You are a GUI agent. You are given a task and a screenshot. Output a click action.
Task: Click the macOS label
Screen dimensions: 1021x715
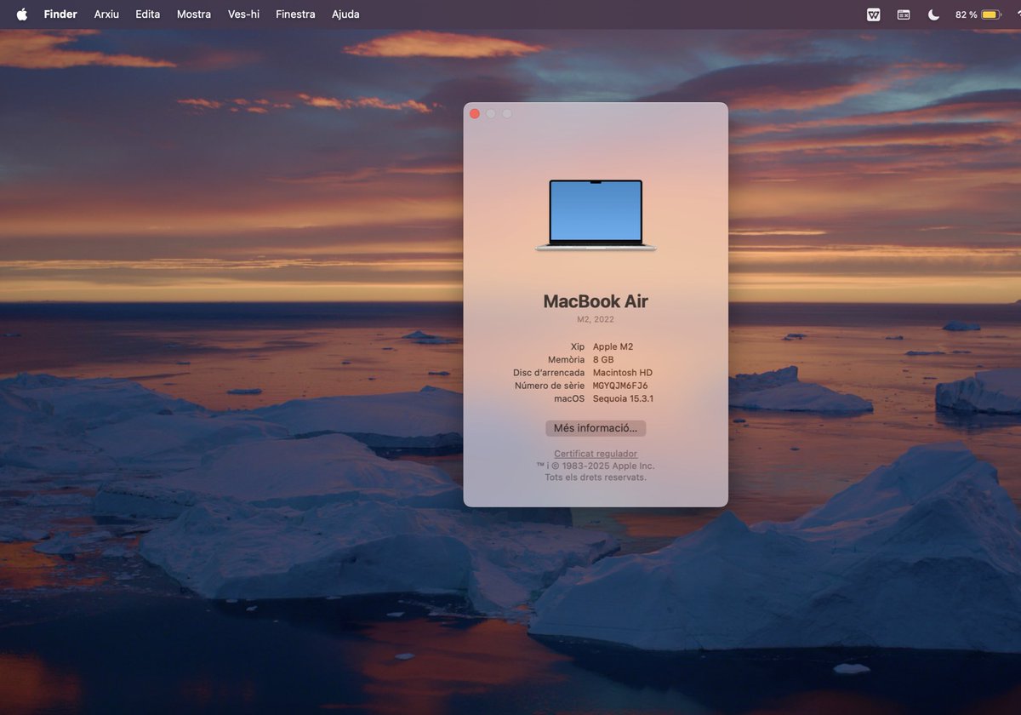tap(569, 398)
